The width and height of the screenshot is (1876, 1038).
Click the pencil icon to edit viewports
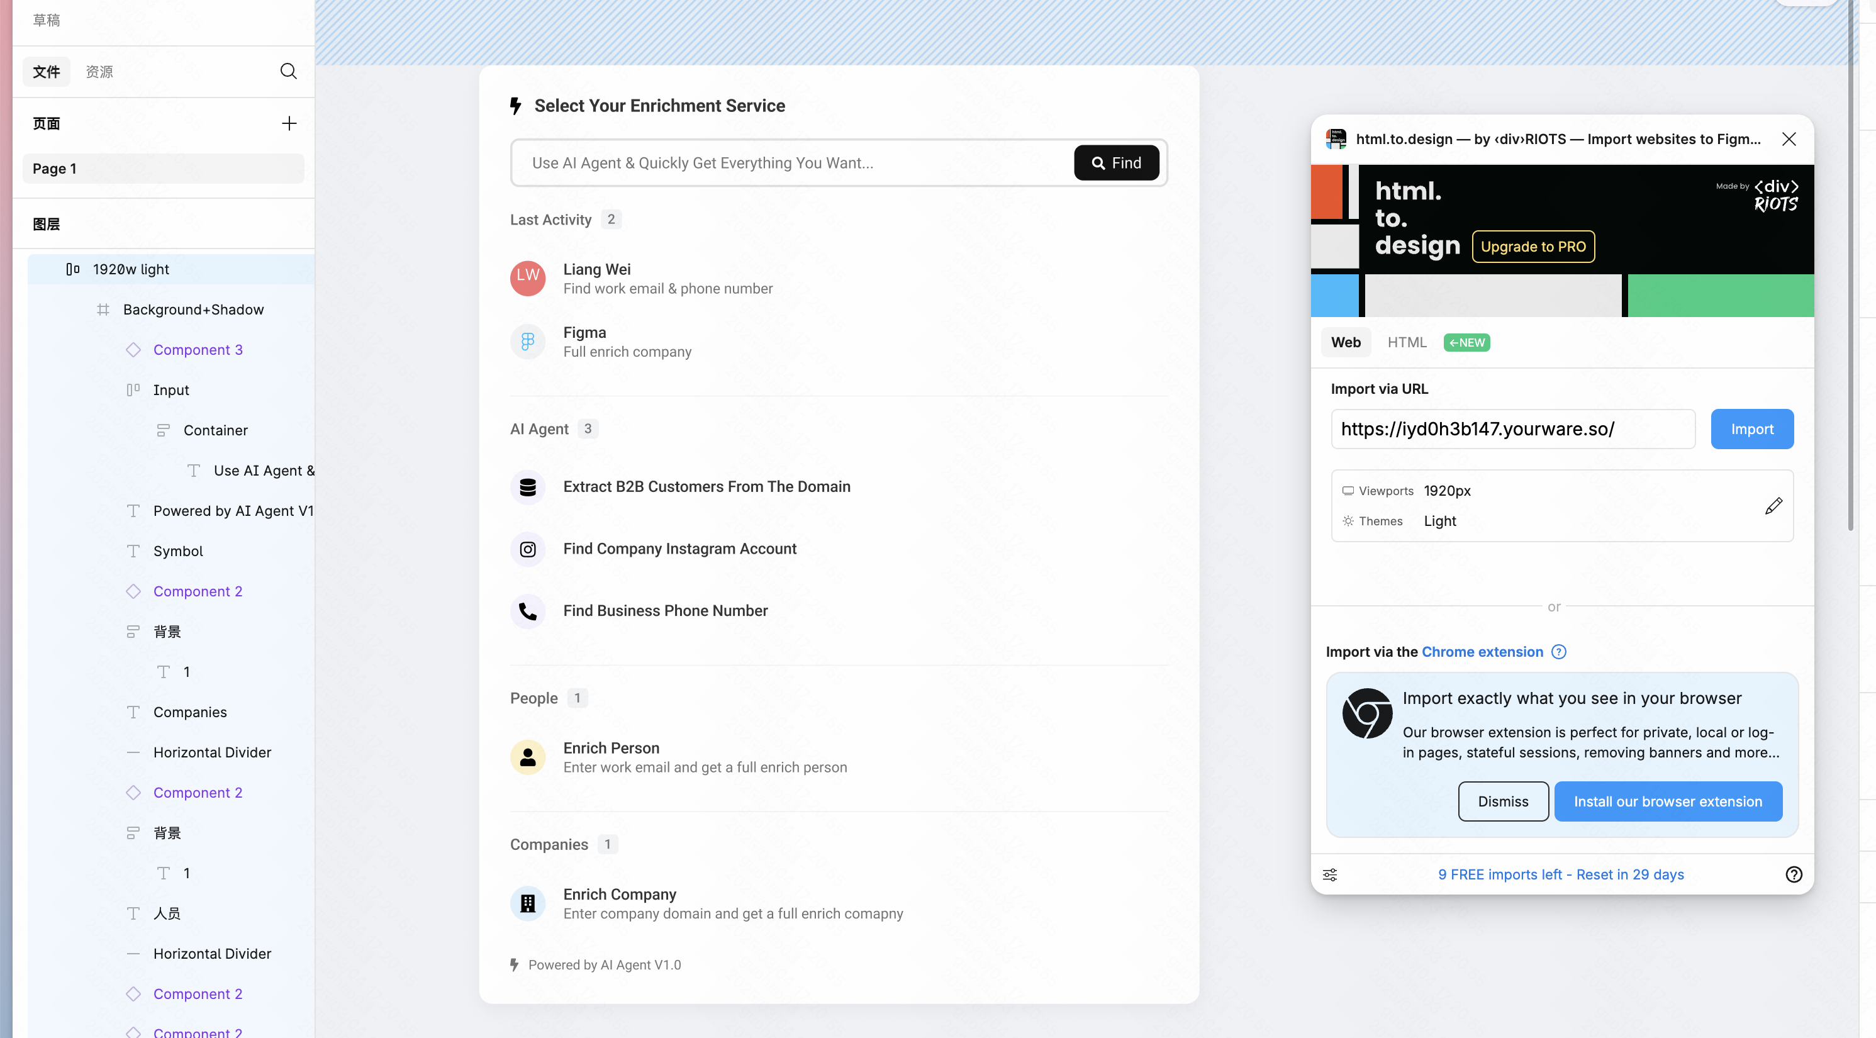pyautogui.click(x=1773, y=506)
